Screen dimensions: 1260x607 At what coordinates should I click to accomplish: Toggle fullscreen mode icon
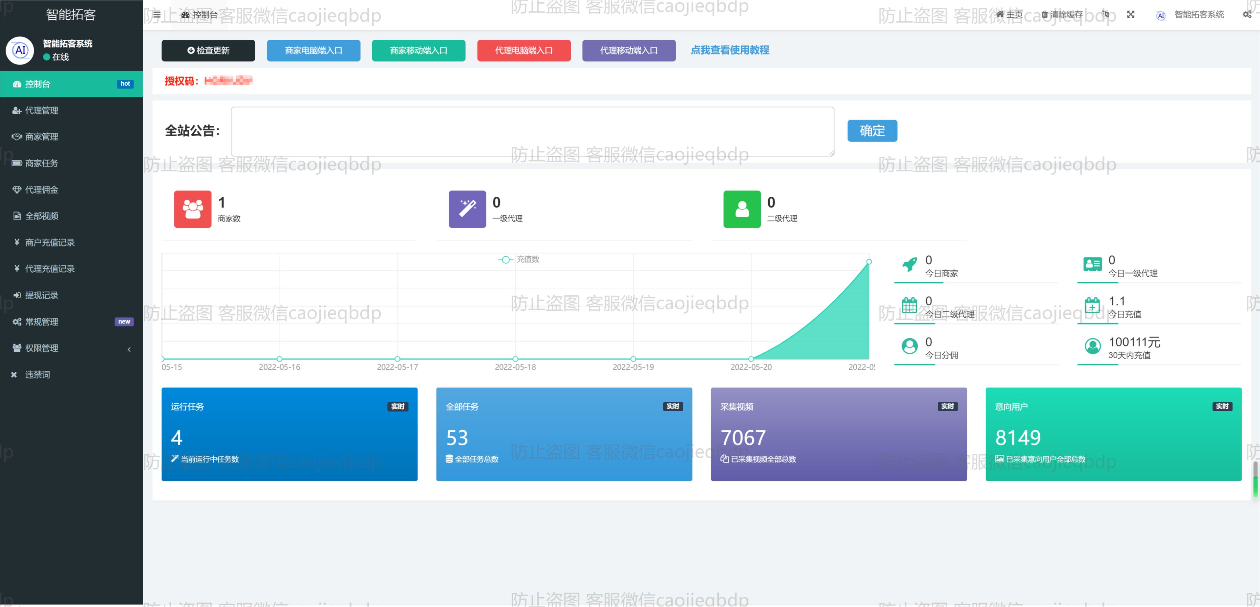[1130, 14]
